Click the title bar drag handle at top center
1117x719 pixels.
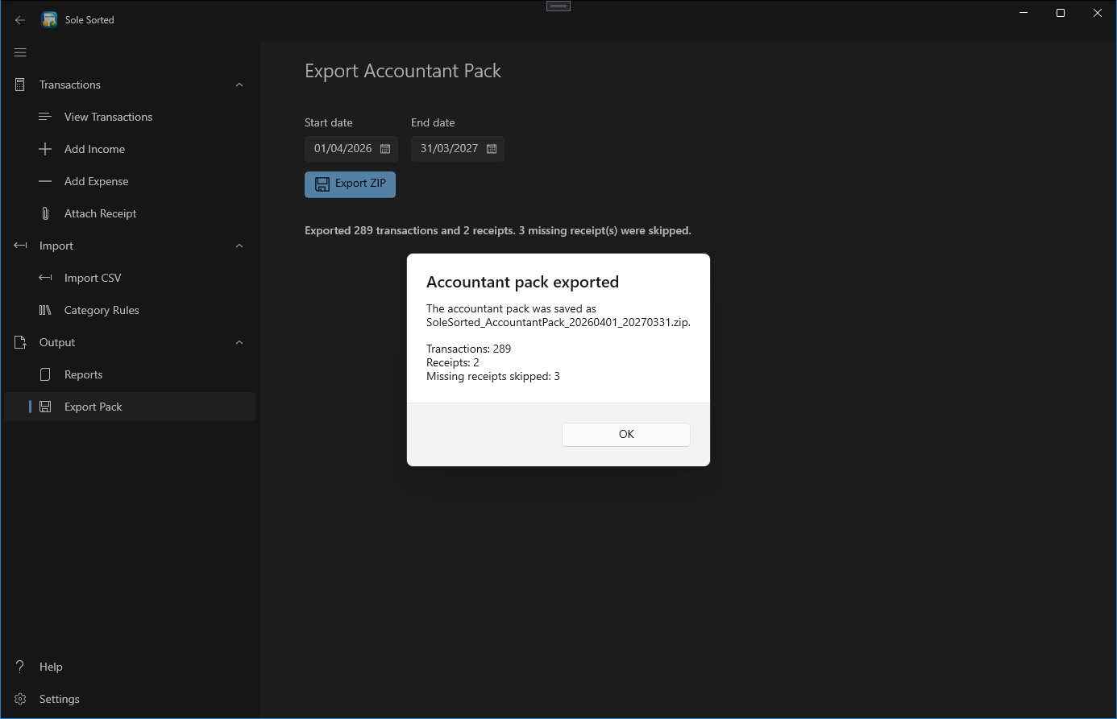[558, 6]
